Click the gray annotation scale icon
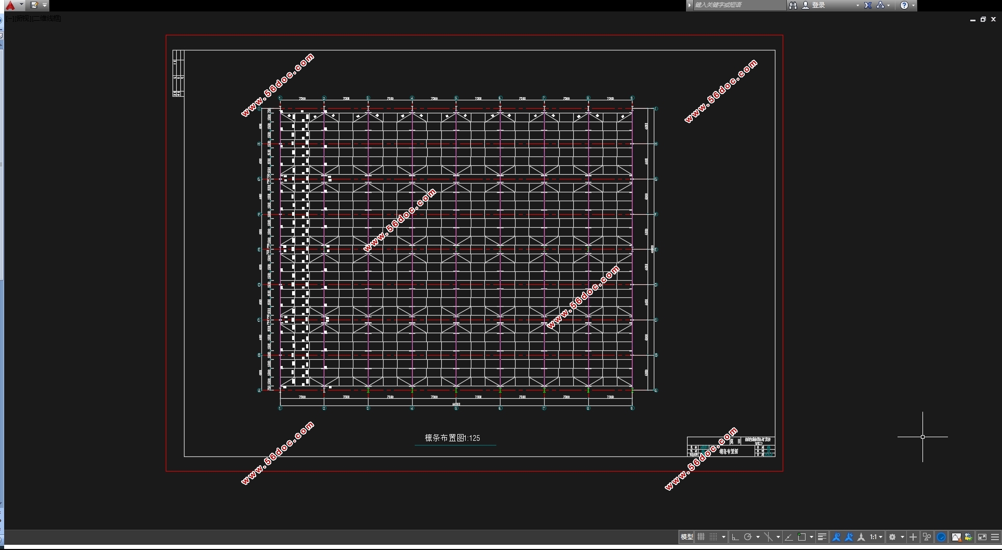1002x550 pixels. coord(861,537)
